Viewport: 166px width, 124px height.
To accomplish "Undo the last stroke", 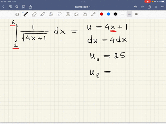I will pos(136,7).
